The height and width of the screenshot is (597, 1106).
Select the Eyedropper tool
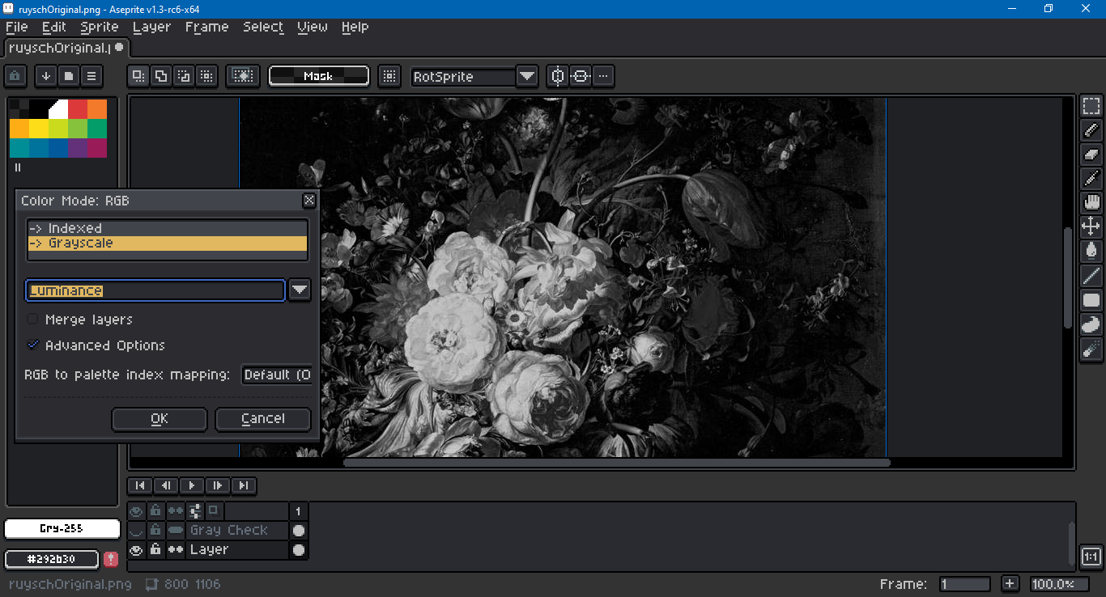click(x=1091, y=179)
